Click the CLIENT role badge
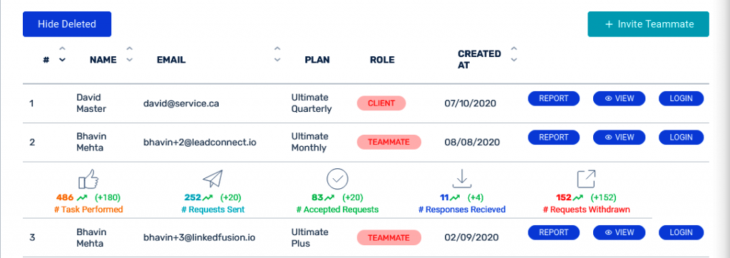 point(381,103)
